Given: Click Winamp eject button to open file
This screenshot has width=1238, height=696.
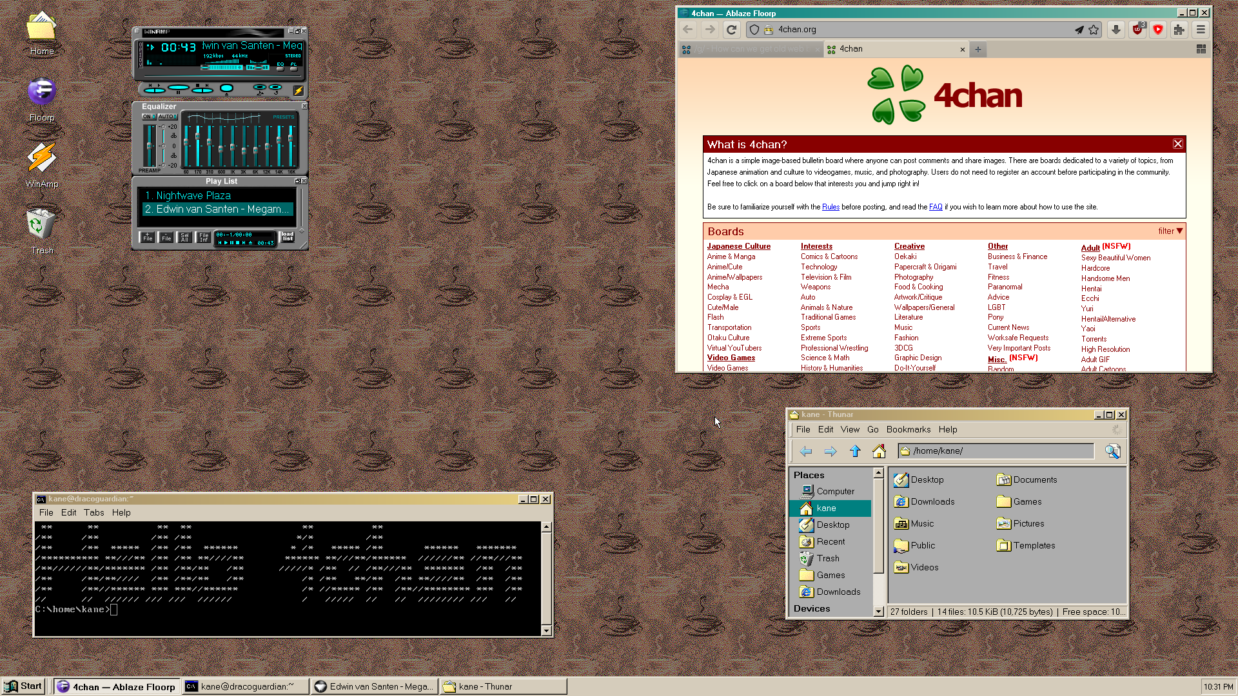Looking at the screenshot, I should (x=226, y=88).
